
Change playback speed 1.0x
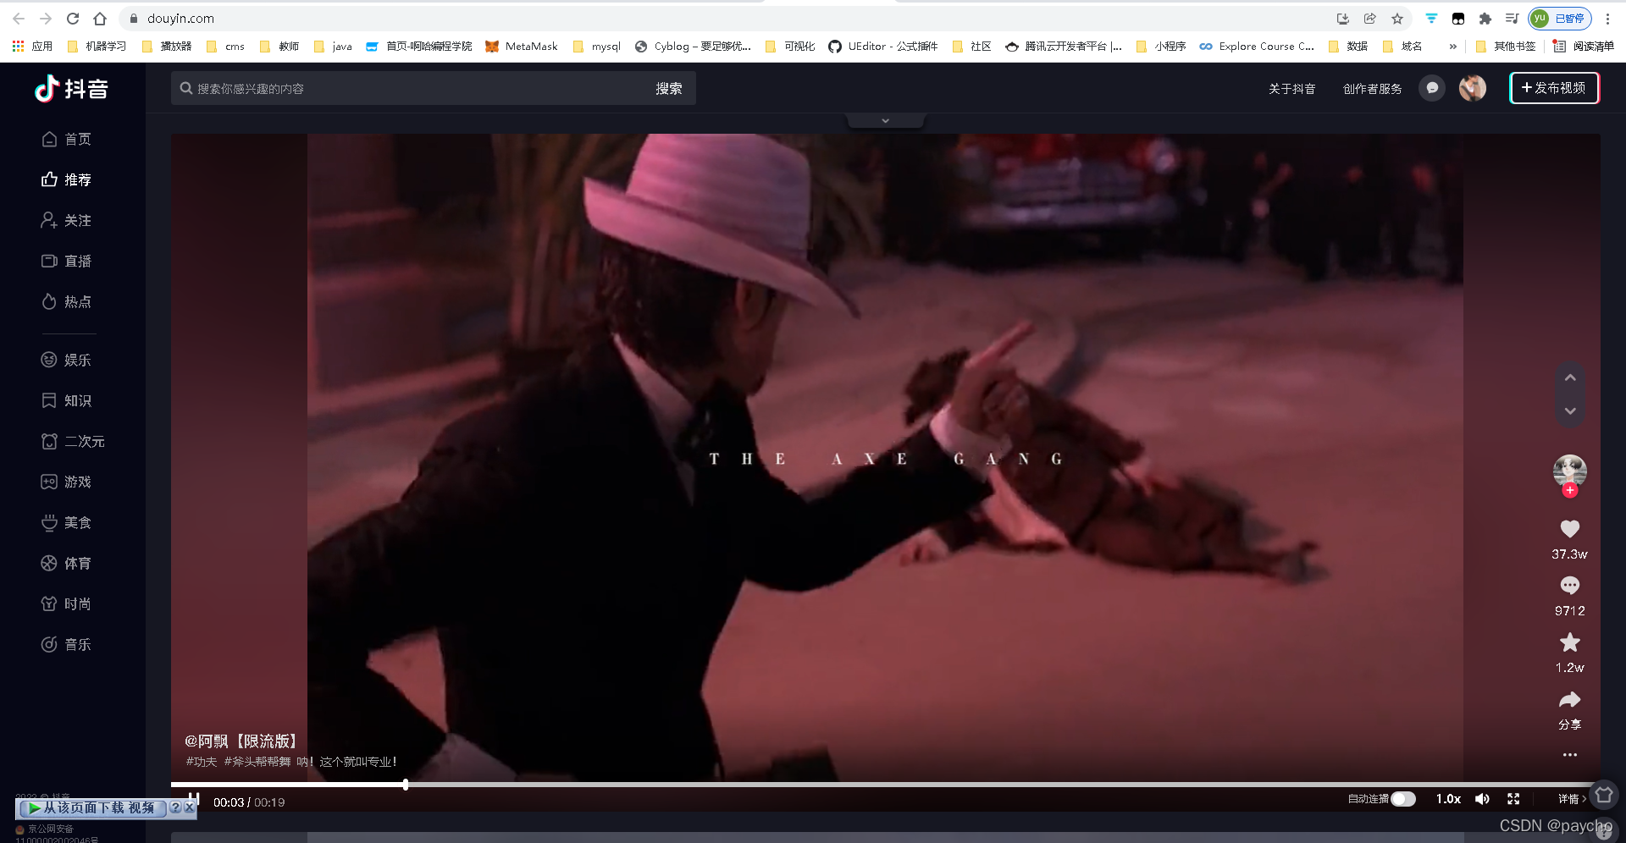pyautogui.click(x=1448, y=799)
